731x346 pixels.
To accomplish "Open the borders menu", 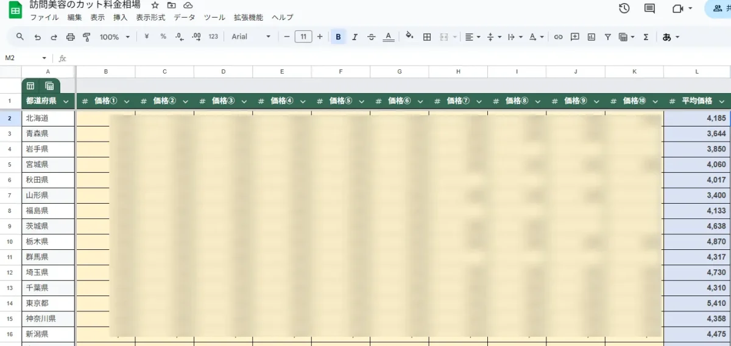I will (427, 36).
